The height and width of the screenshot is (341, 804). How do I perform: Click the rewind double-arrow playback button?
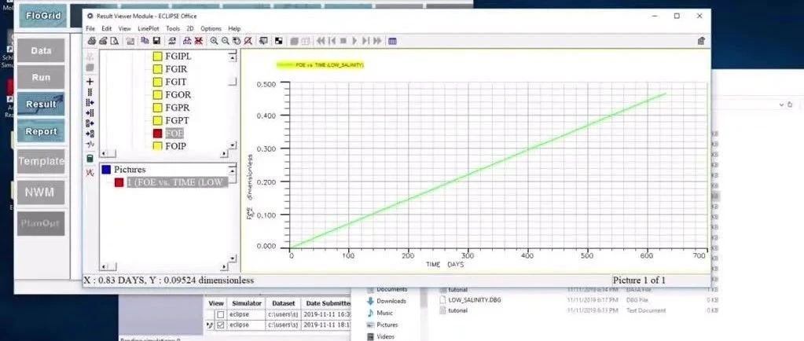point(321,41)
